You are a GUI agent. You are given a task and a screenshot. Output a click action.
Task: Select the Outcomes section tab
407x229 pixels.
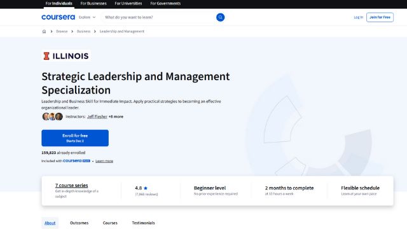point(79,223)
